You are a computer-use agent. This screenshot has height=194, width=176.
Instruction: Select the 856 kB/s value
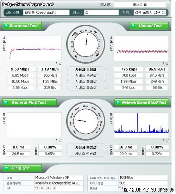50,75
